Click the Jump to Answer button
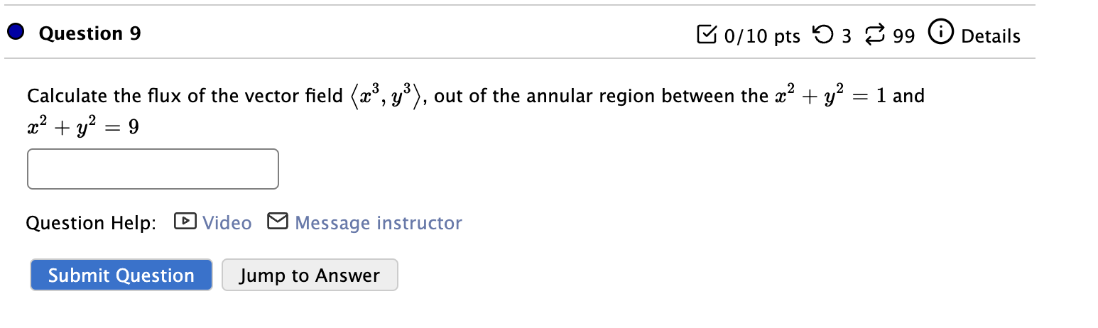The image size is (1098, 328). [x=310, y=275]
